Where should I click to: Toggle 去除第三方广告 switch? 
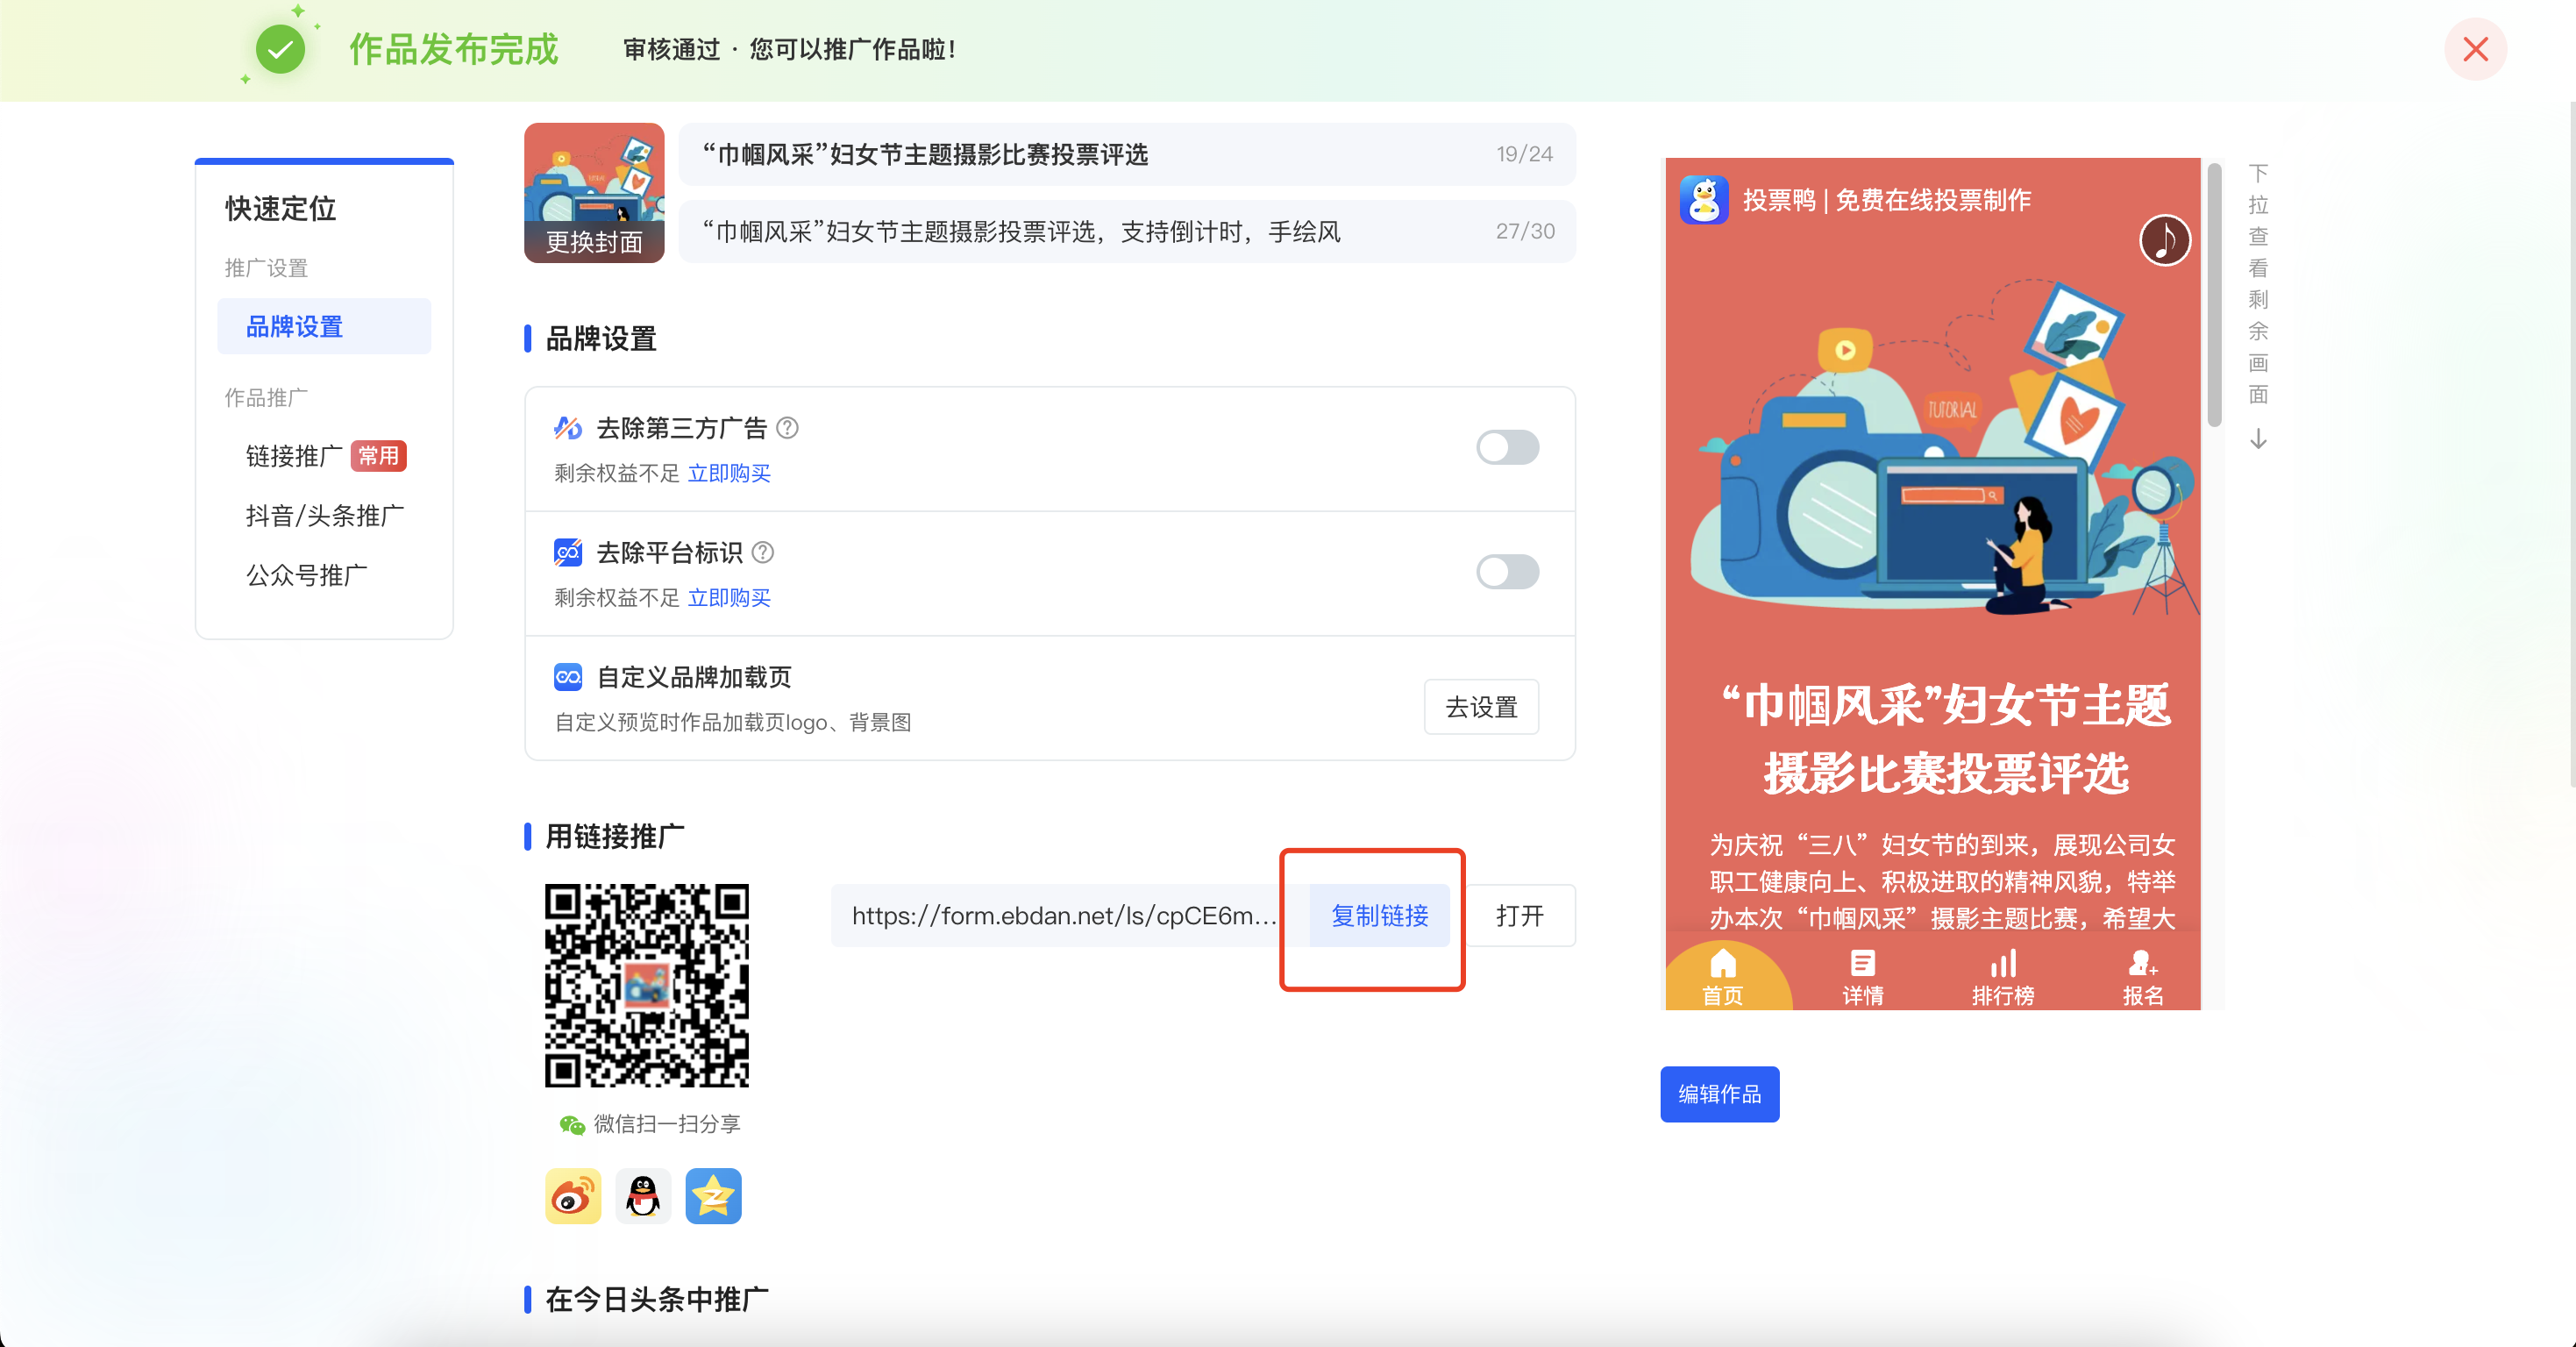point(1507,447)
